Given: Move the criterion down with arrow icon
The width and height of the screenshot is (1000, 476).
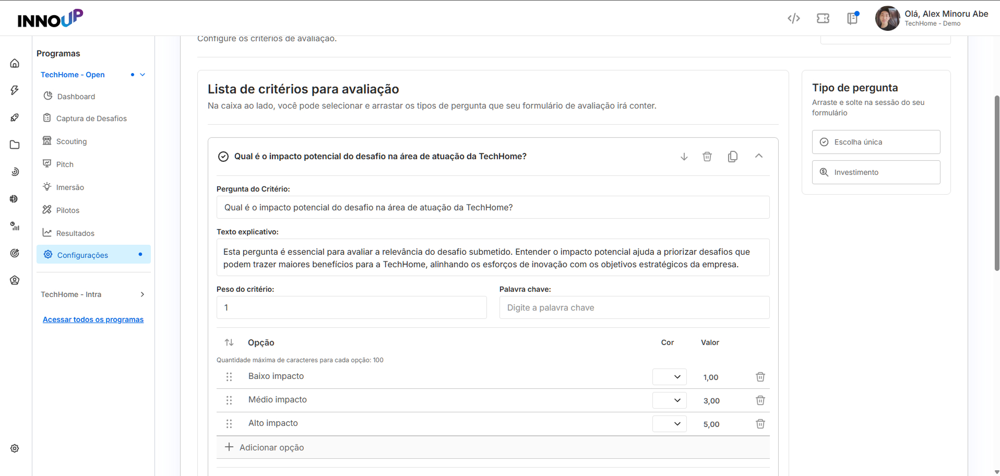Looking at the screenshot, I should [684, 157].
